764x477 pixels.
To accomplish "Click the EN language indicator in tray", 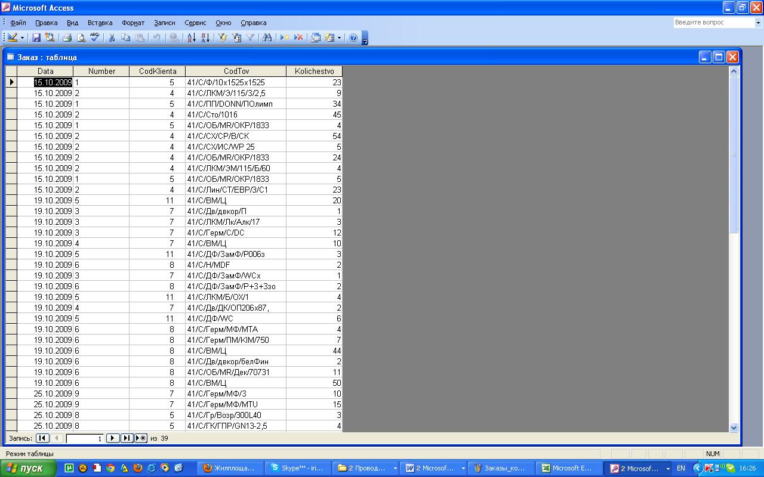I will 680,468.
